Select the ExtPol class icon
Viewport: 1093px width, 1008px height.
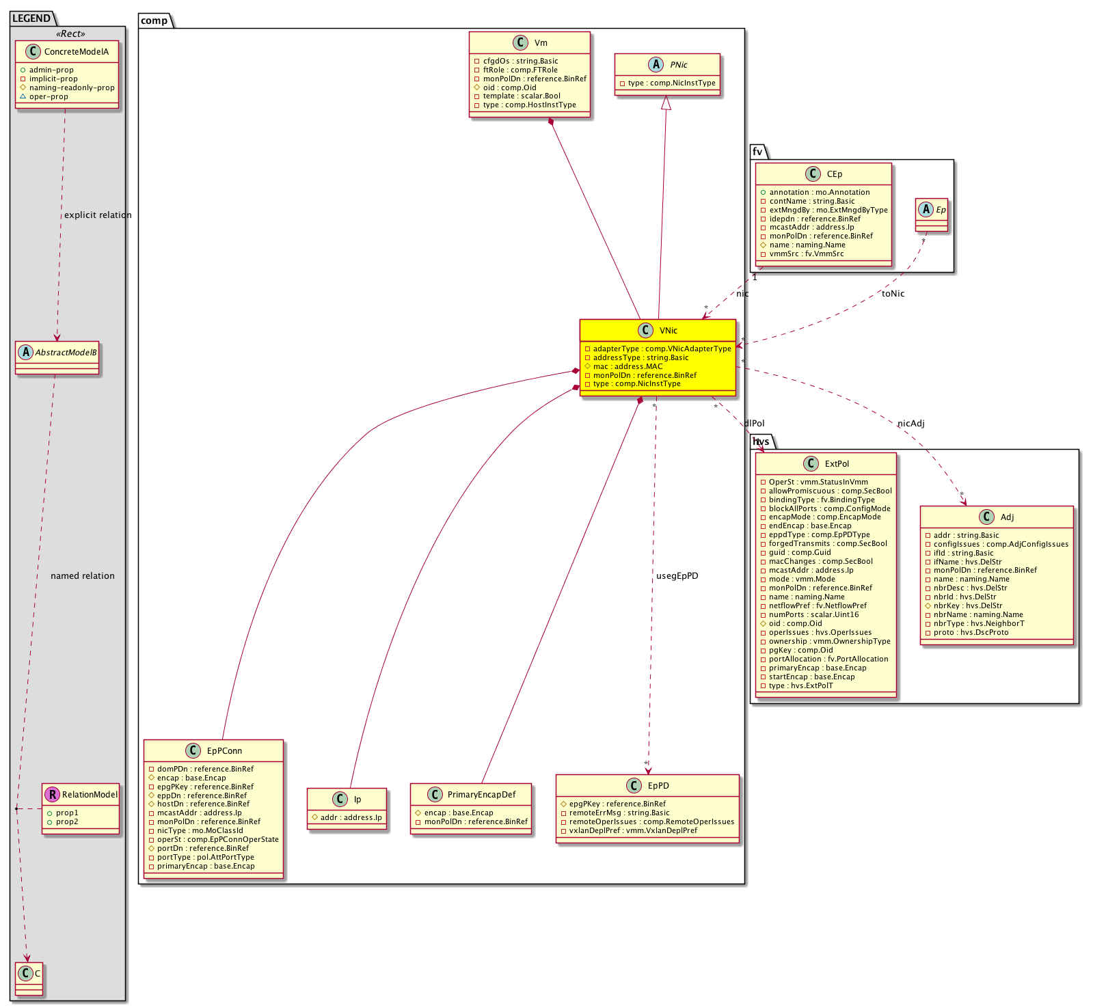[811, 464]
